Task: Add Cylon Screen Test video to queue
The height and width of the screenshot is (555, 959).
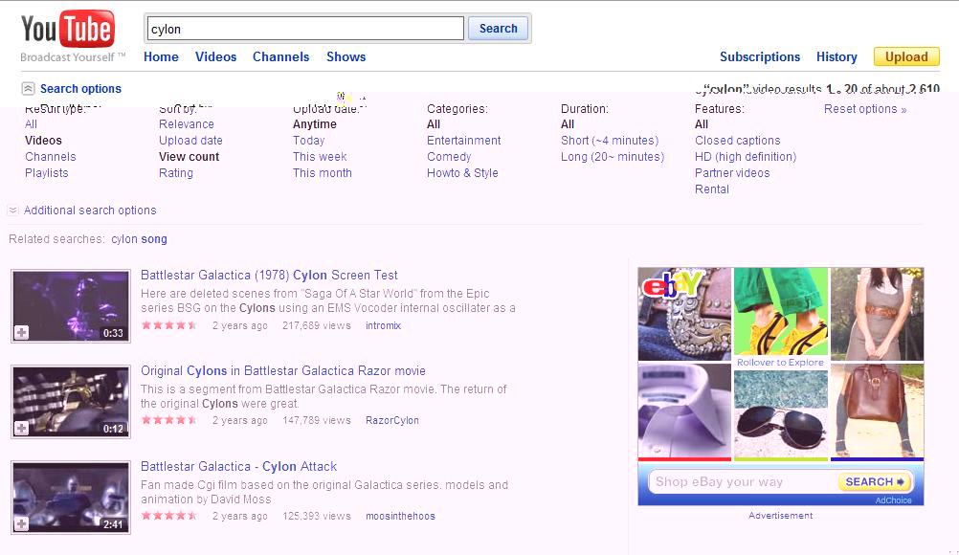Action: pos(21,332)
